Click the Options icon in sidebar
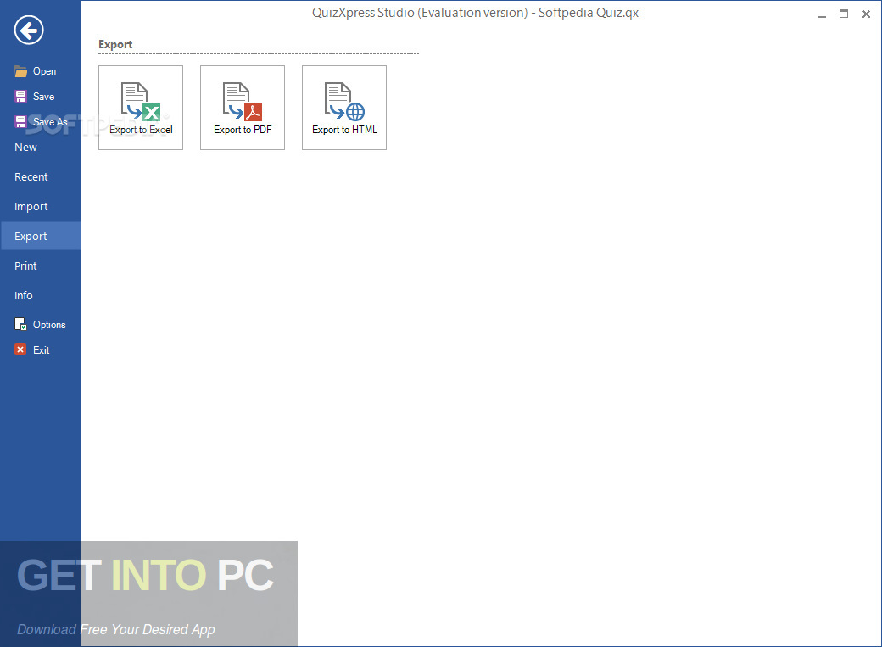The image size is (882, 647). (21, 324)
